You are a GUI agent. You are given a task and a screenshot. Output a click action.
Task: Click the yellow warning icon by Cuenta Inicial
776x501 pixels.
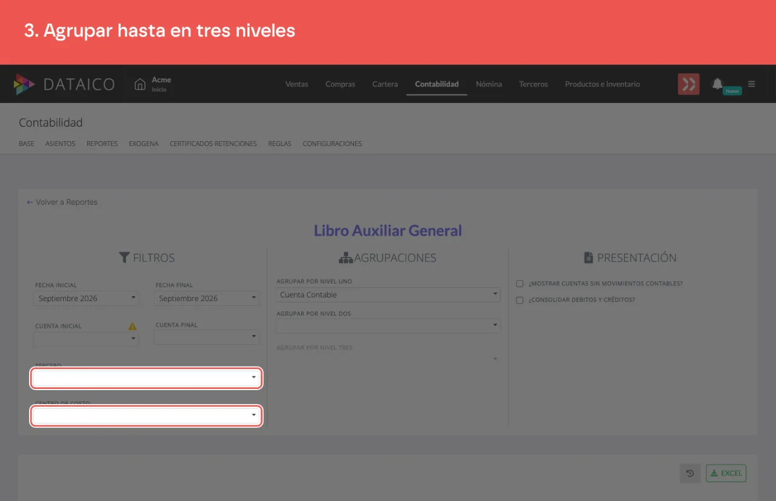tap(132, 327)
